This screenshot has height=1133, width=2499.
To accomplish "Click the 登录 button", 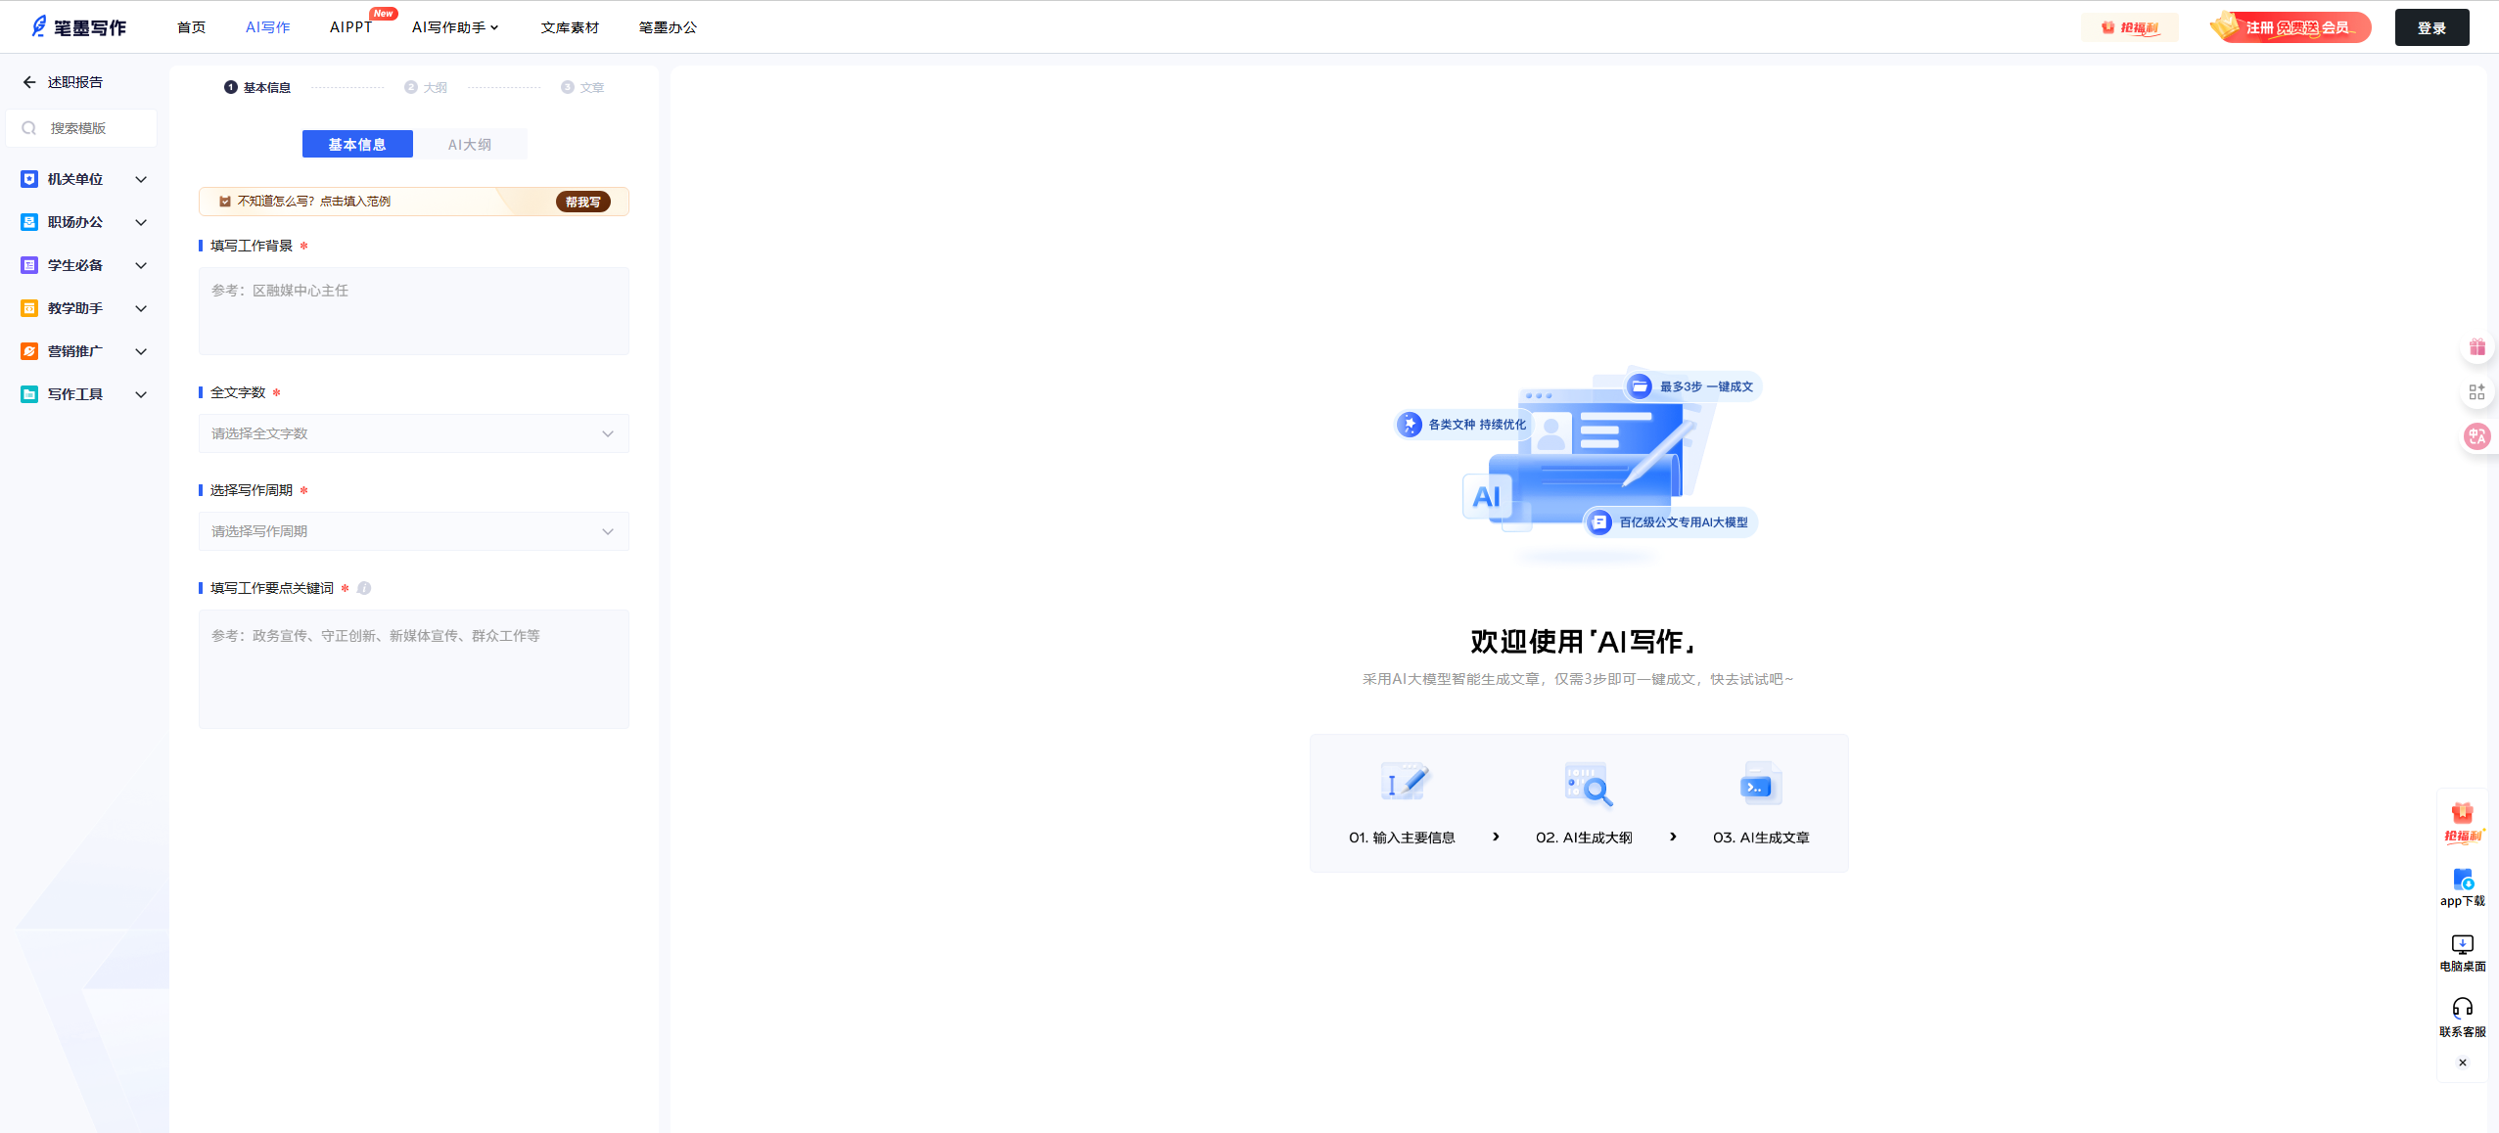I will coord(2431,27).
